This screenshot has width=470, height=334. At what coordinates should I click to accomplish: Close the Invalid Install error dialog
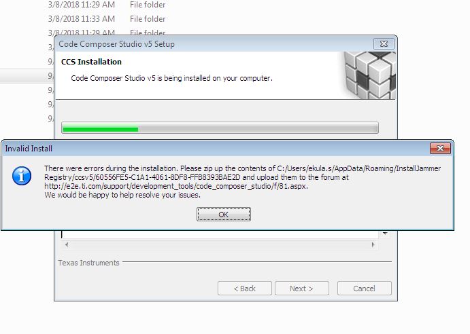[440, 148]
